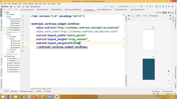Open the app run configuration dropdown
Image resolution: width=177 pixels, height=99 pixels.
coord(112,7)
